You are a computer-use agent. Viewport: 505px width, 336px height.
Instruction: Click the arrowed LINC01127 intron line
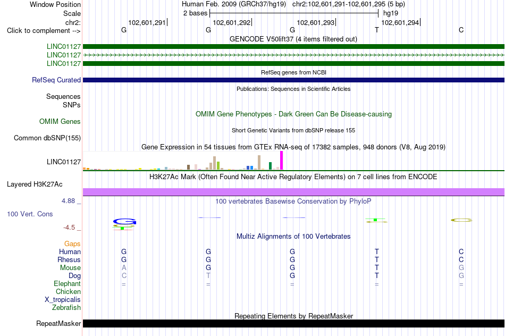point(293,55)
